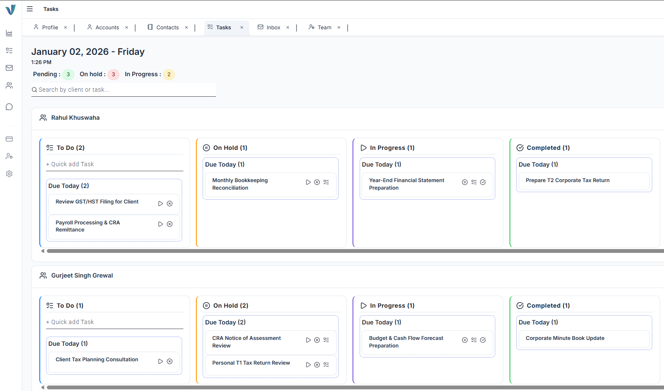
Task: Open the Corporate Minute Book Update card
Action: pos(584,339)
